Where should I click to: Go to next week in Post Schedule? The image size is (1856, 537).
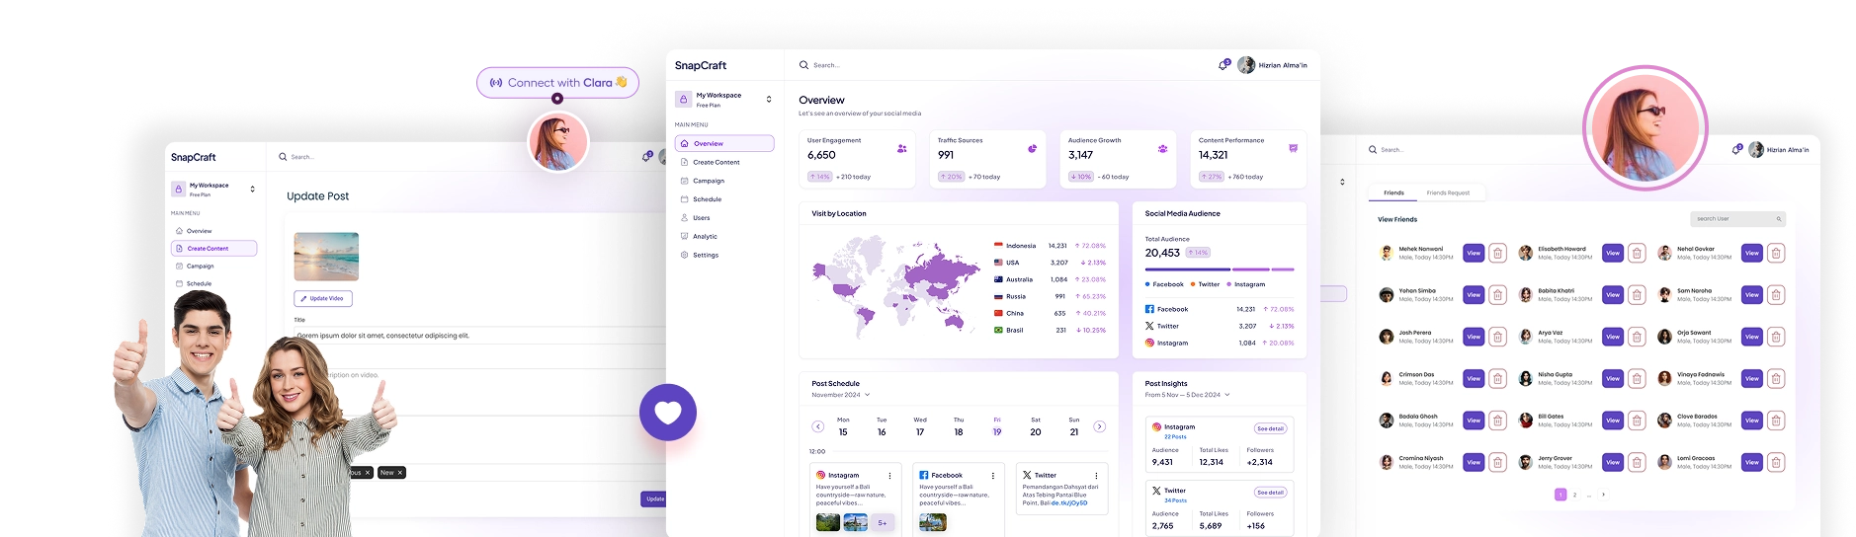[1099, 426]
